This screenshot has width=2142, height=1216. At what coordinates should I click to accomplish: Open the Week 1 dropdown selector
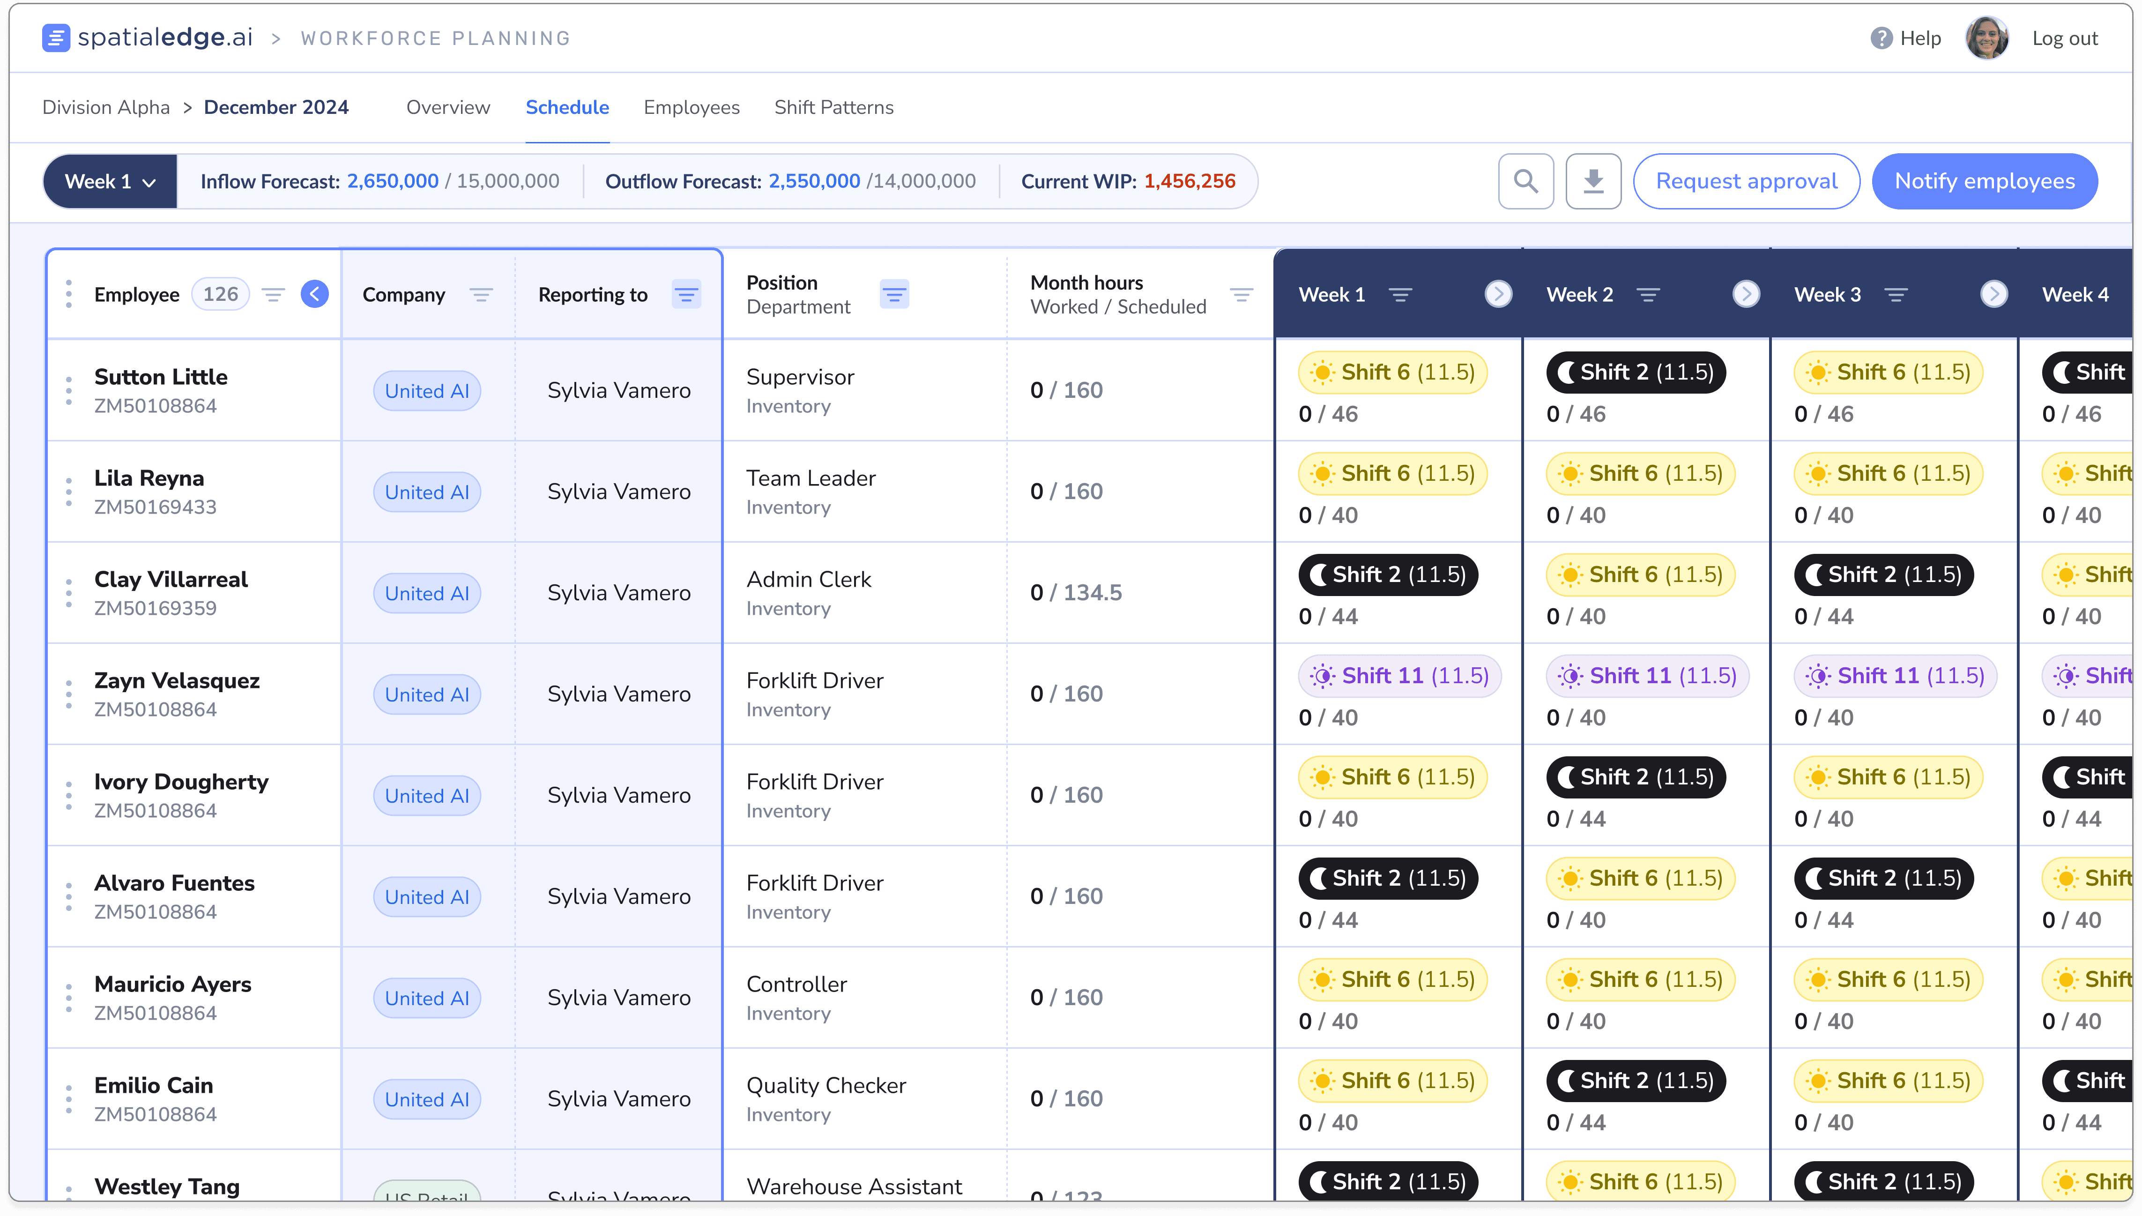point(110,181)
